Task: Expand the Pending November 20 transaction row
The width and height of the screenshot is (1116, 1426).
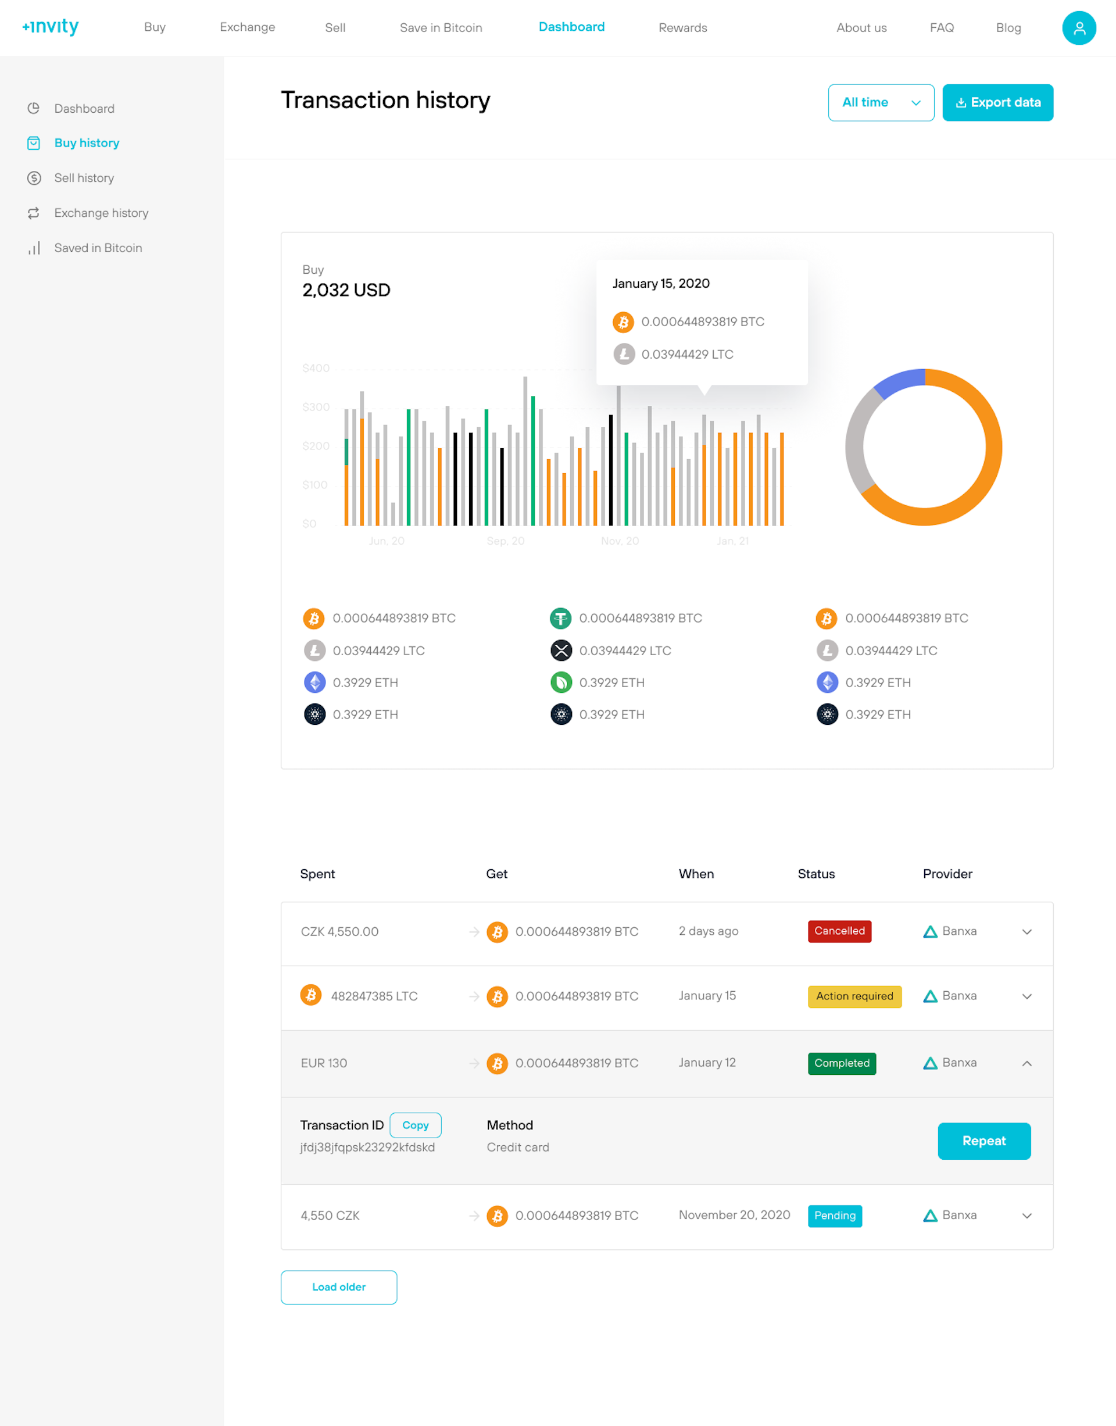Action: (x=1026, y=1216)
